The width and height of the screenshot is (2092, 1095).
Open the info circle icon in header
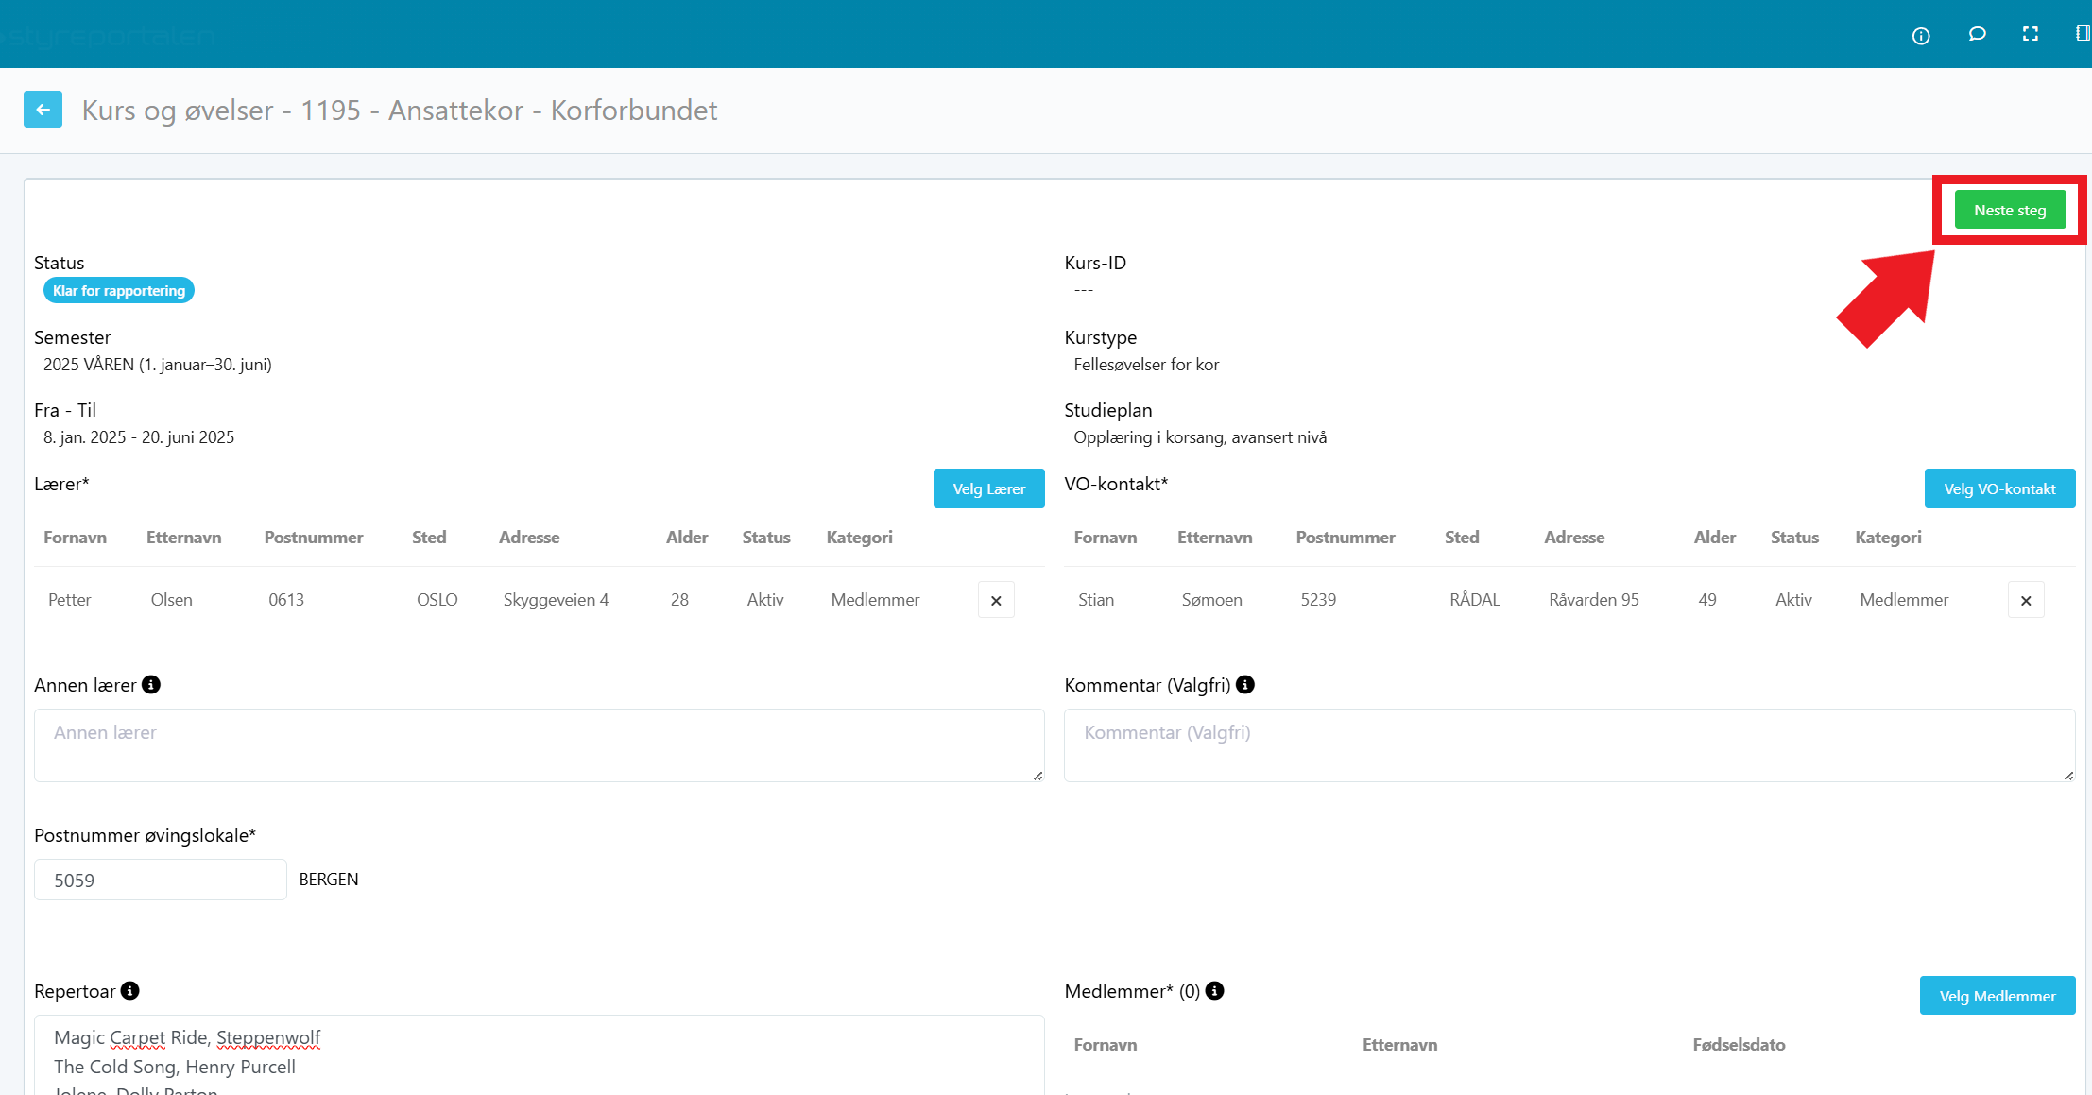pos(1920,36)
